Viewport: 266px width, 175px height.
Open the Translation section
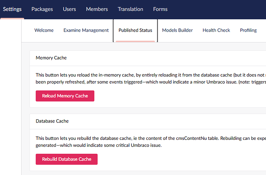130,9
